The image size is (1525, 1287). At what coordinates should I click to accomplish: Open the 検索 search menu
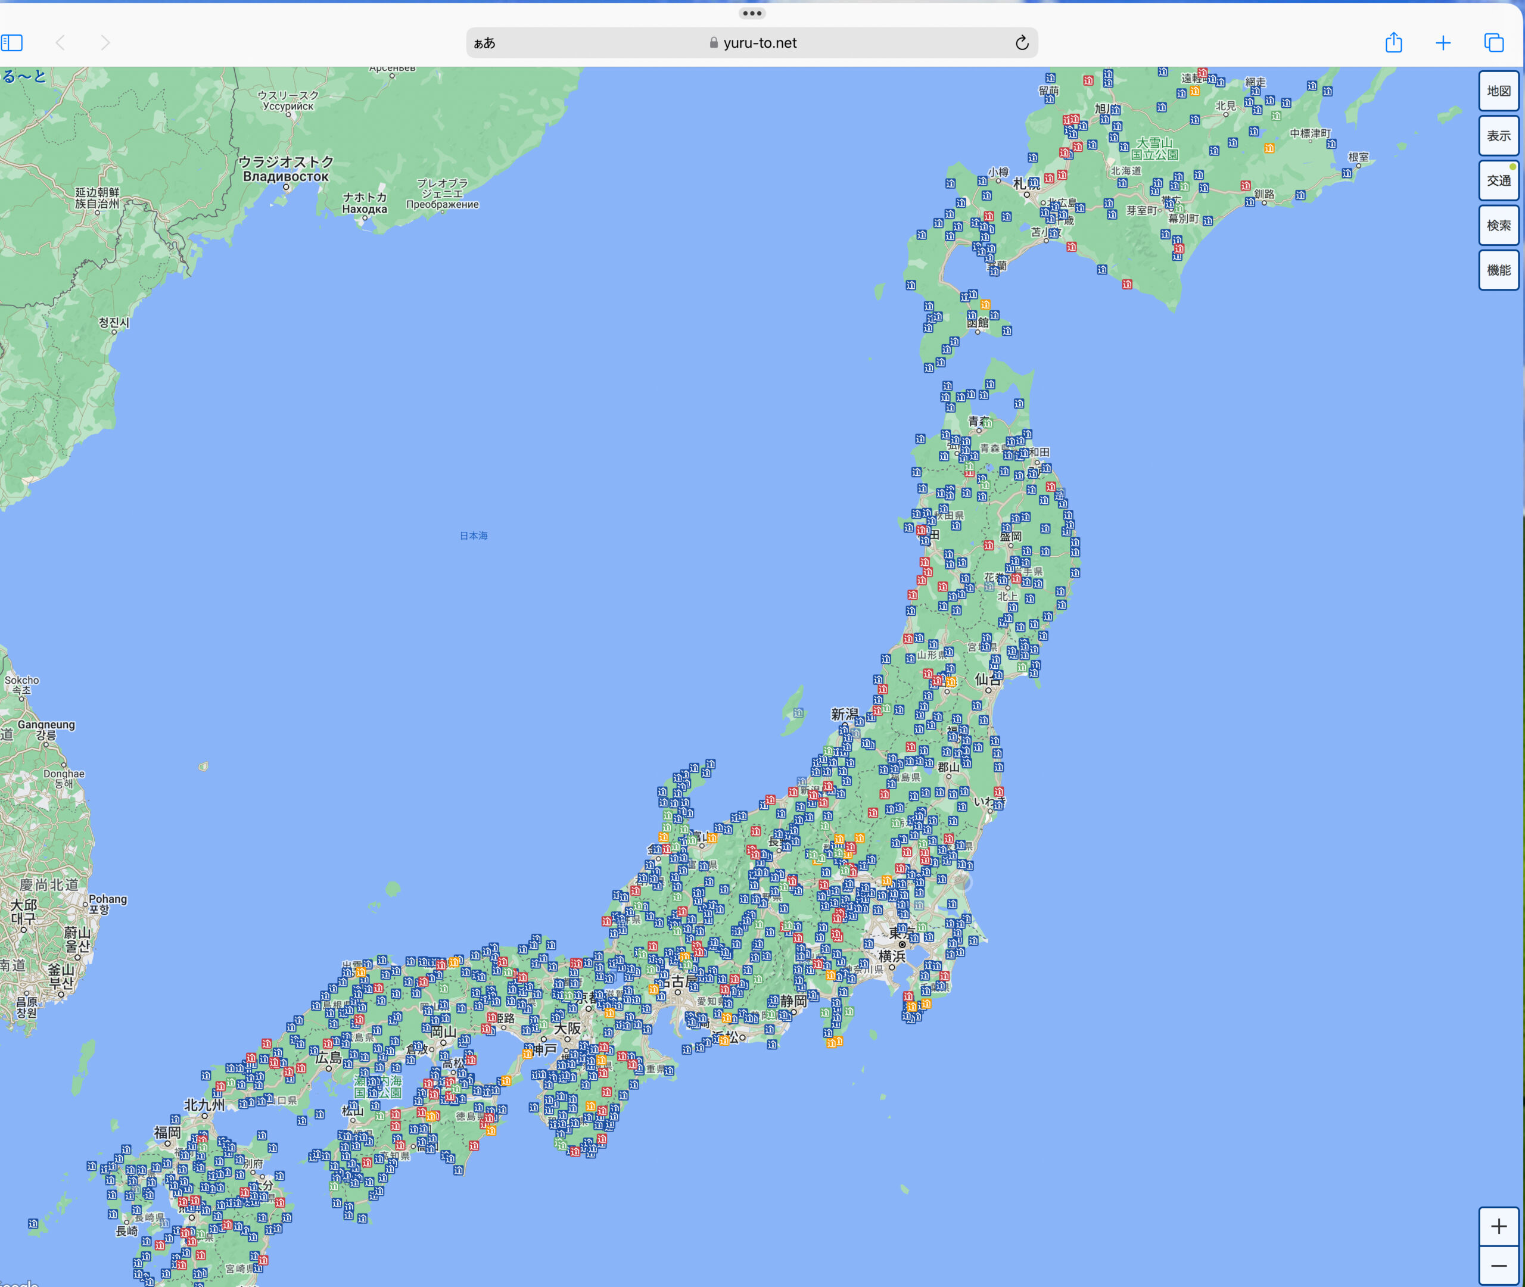1499,226
